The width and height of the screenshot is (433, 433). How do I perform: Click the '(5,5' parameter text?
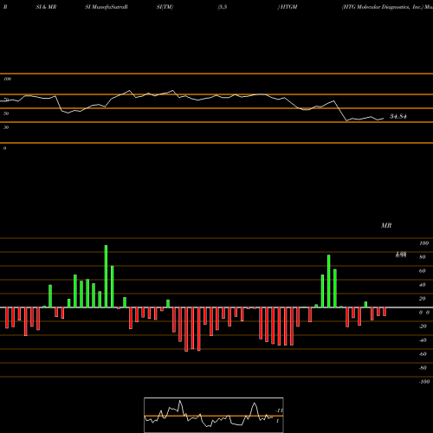(223, 7)
